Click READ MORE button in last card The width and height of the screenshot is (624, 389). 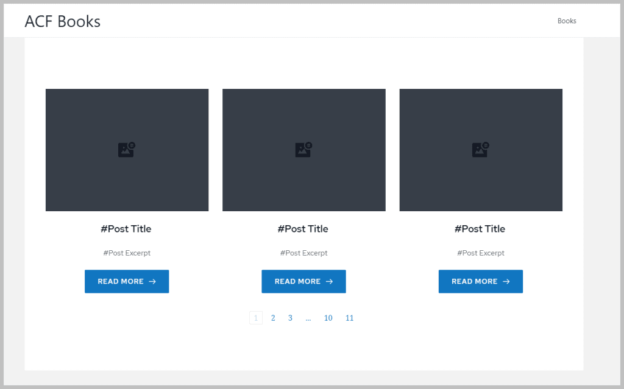click(x=481, y=282)
